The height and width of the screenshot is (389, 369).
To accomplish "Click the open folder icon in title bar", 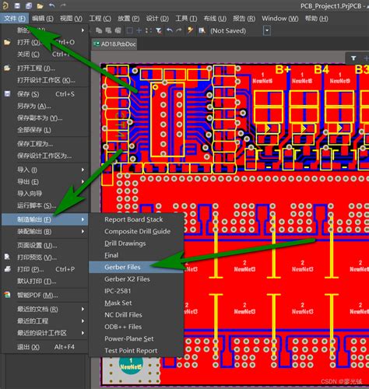I will pyautogui.click(x=40, y=5).
